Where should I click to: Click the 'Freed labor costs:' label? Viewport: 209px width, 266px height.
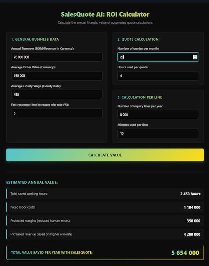coord(23,207)
